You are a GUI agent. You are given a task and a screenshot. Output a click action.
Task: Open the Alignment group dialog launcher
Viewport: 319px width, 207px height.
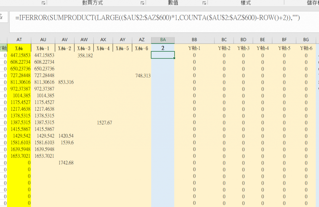click(x=142, y=3)
